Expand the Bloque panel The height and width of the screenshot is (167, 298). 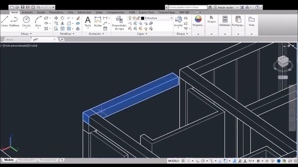coord(182,34)
